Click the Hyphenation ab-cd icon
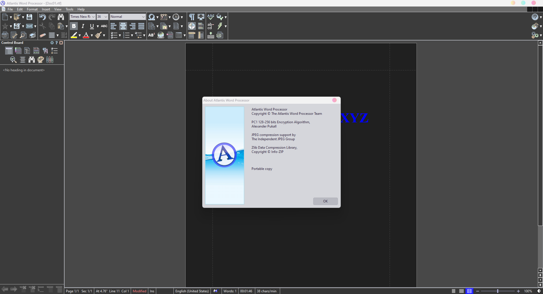 (x=211, y=26)
